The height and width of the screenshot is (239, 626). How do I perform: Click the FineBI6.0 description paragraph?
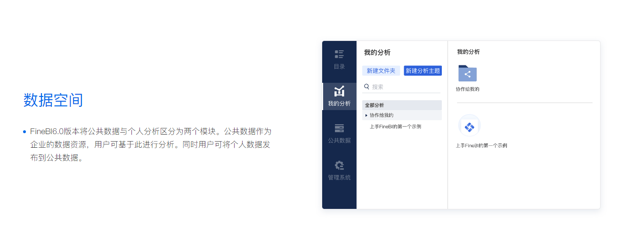tap(151, 144)
